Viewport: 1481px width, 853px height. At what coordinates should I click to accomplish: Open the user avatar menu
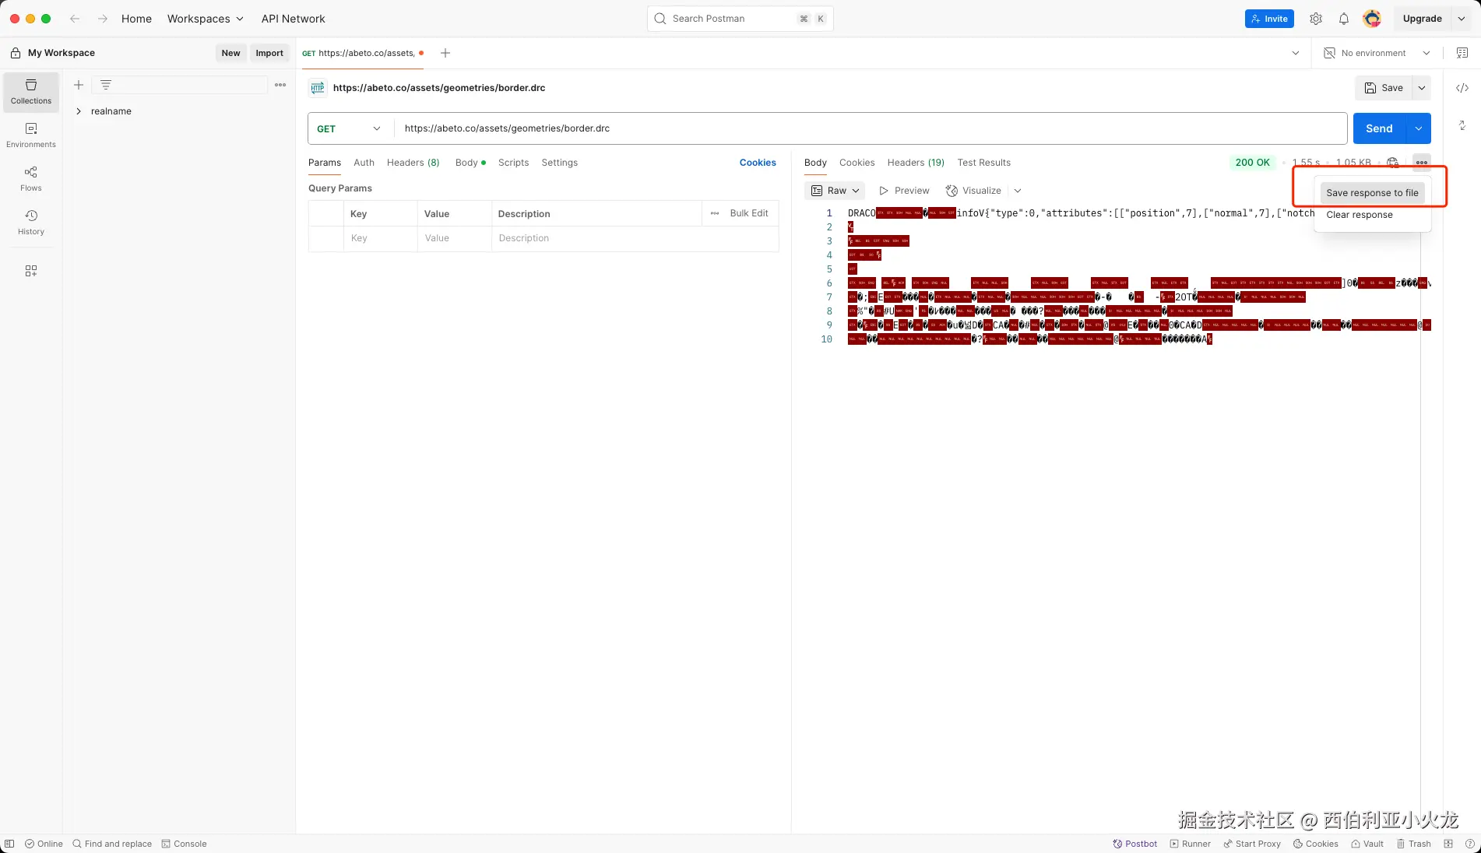point(1372,19)
